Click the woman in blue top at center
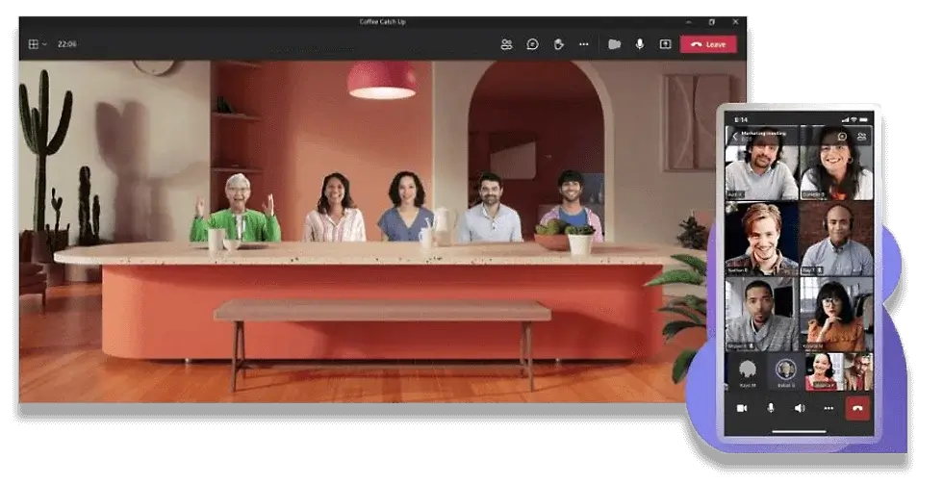The image size is (943, 485). tap(406, 206)
